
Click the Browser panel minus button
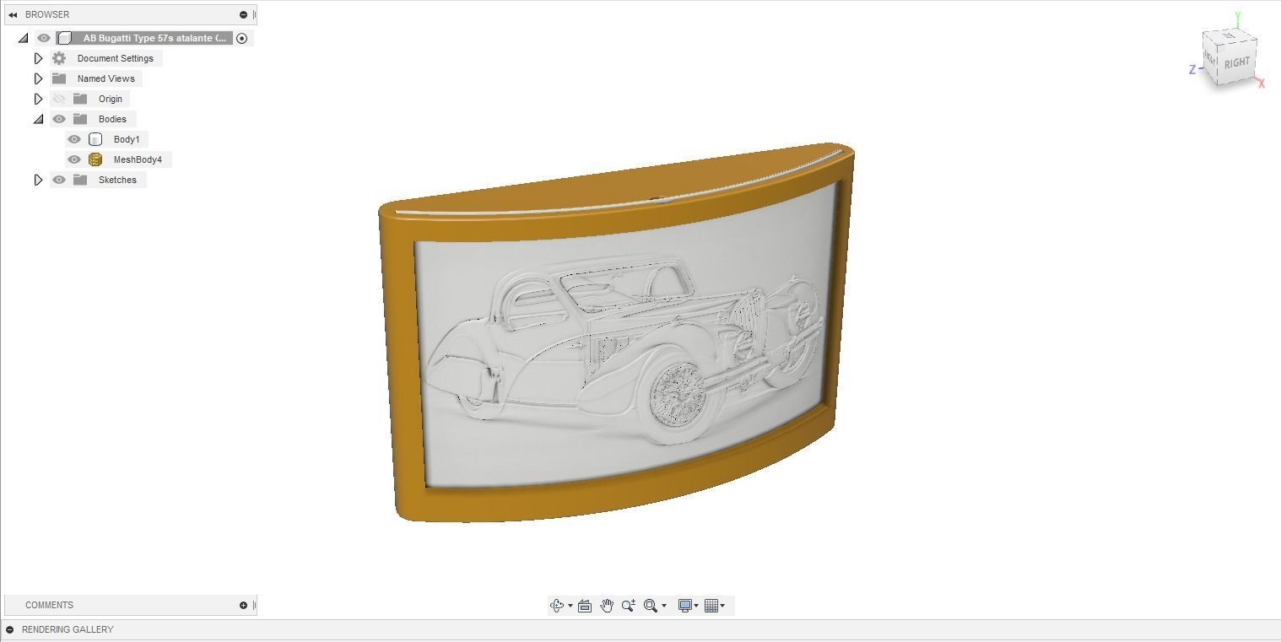[x=243, y=14]
